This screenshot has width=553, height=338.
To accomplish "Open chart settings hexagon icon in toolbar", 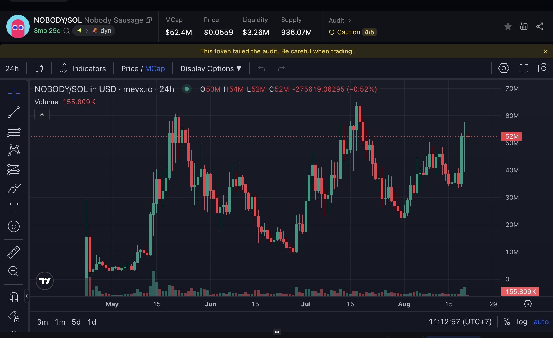I will pyautogui.click(x=504, y=68).
